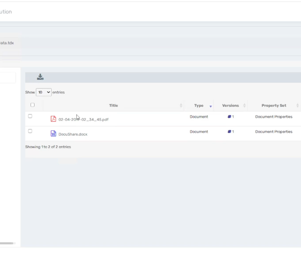
Task: Click the horizontal scrollbar in the left panel
Action: tap(6, 243)
